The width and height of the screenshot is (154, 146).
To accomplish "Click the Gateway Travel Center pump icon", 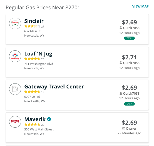I will point(15,89).
